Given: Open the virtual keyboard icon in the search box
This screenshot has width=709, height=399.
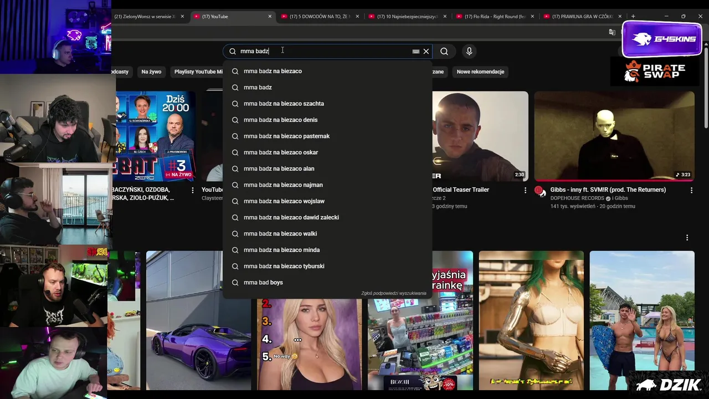Looking at the screenshot, I should (416, 52).
